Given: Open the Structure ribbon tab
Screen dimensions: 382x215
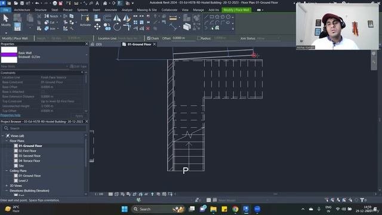Looking at the screenshot, I should click(41, 10).
